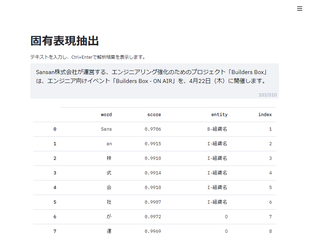Select the 'Sans' word cell

106,129
